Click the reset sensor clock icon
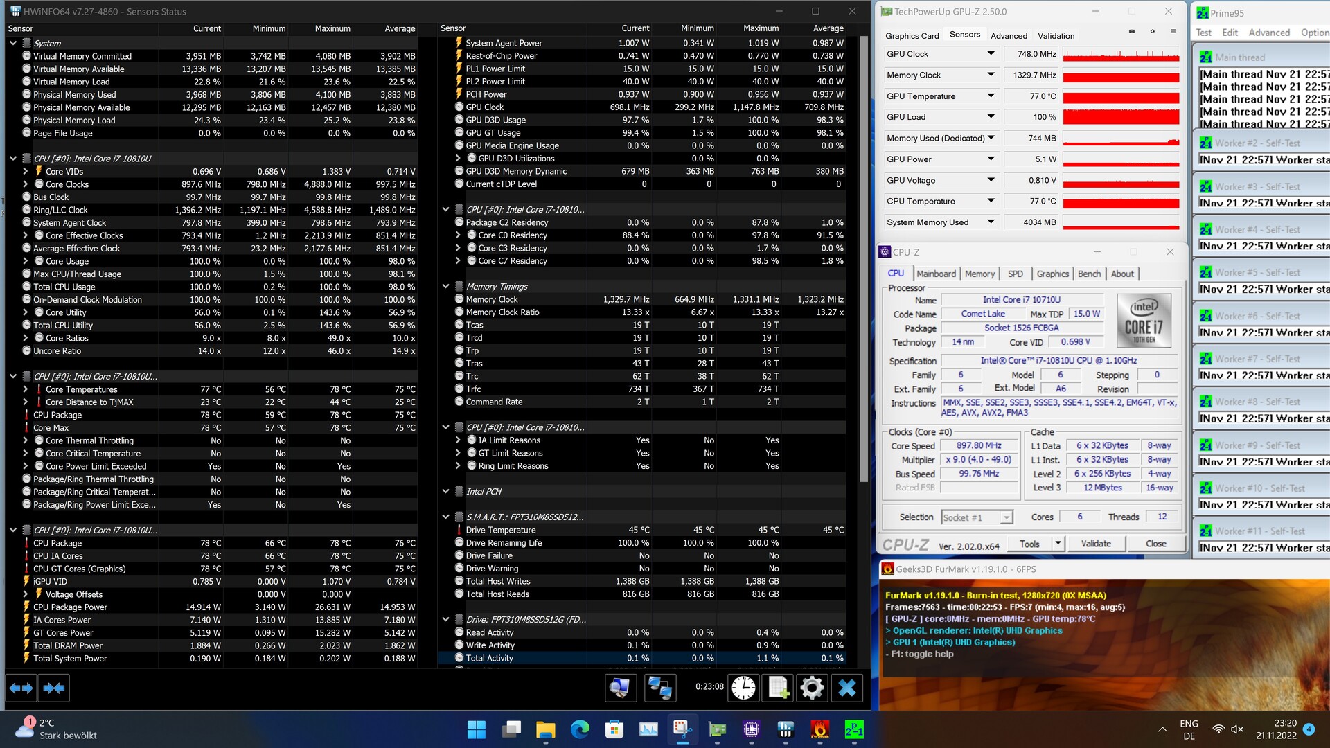1330x748 pixels. pyautogui.click(x=743, y=688)
